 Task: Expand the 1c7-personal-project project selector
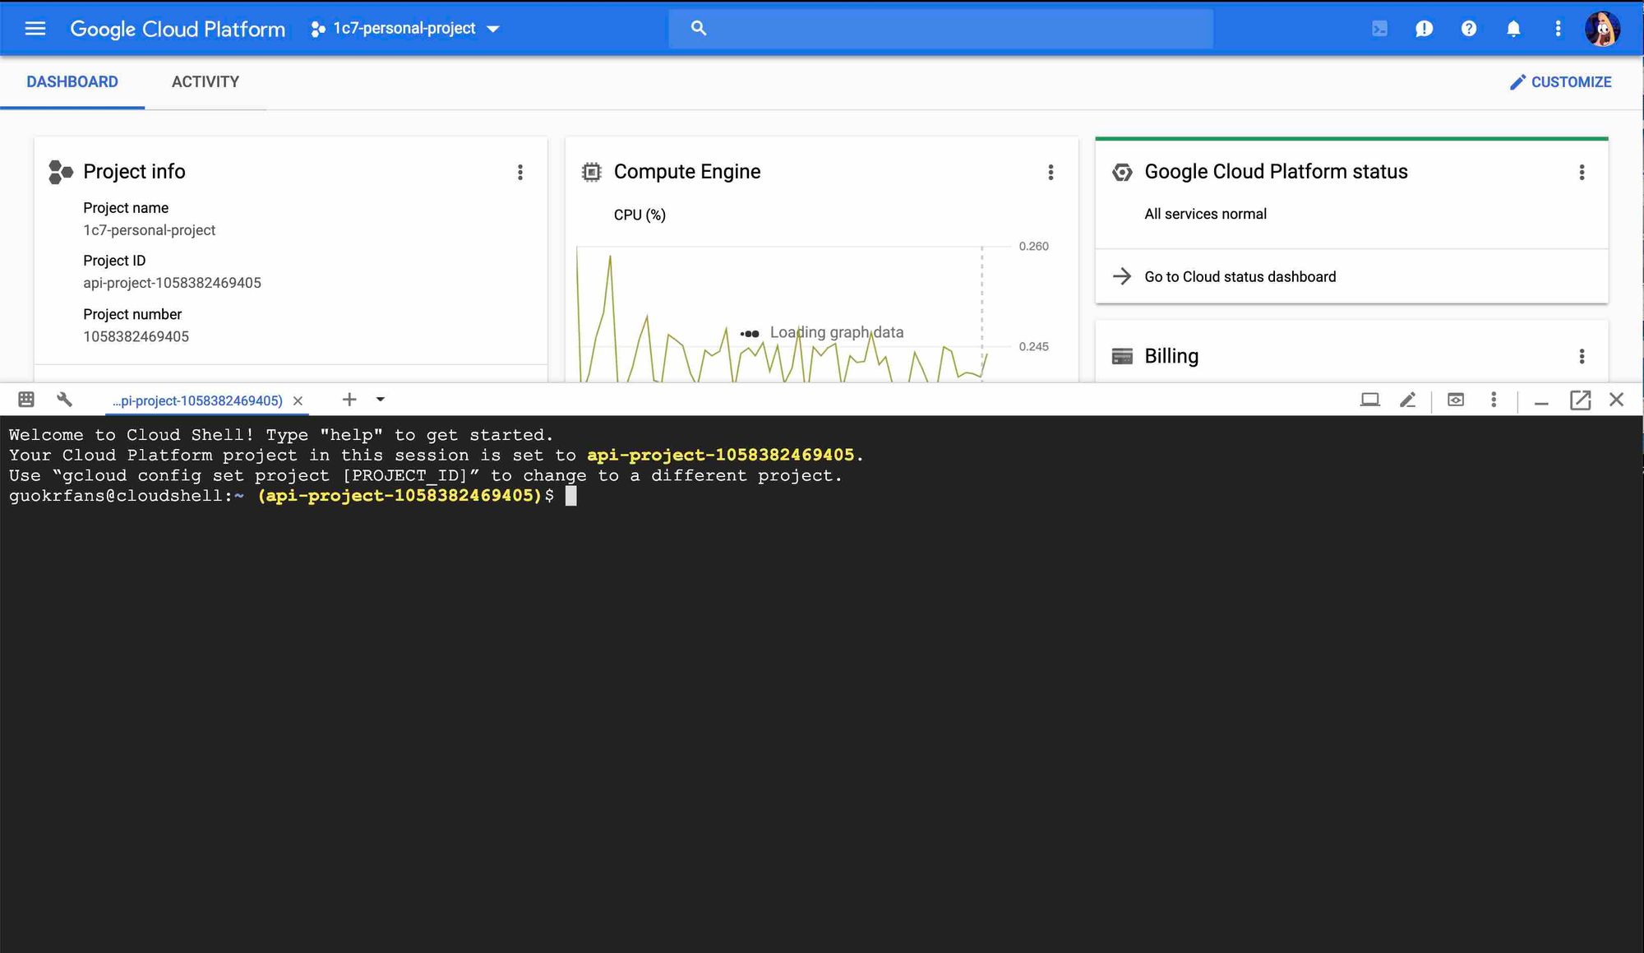tap(405, 29)
